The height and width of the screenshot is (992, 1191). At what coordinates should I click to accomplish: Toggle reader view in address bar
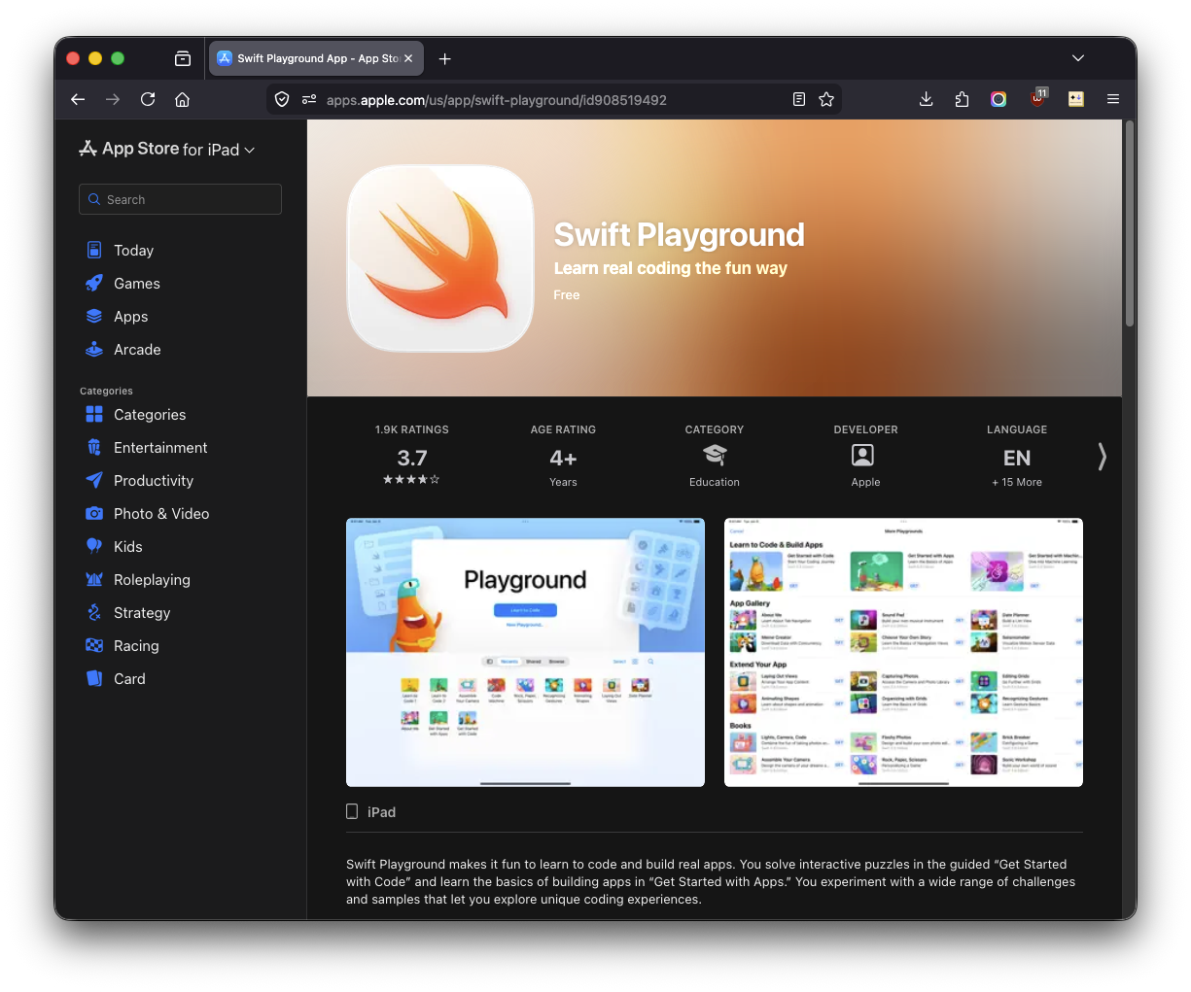tap(799, 99)
